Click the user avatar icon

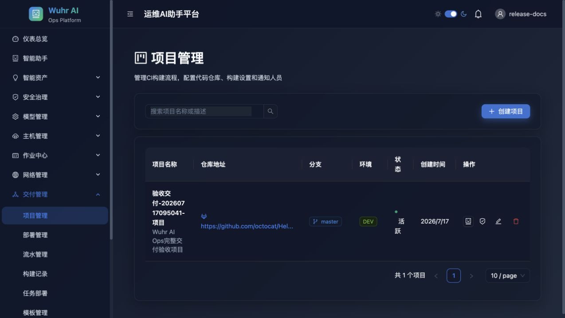[500, 14]
